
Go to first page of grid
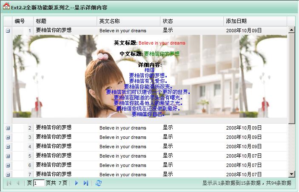[9, 183]
